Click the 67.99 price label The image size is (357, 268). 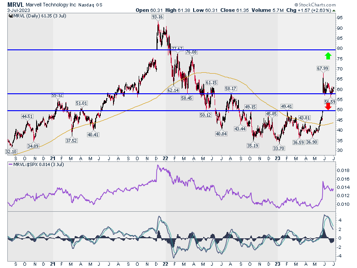[323, 69]
